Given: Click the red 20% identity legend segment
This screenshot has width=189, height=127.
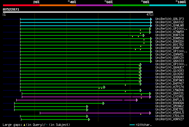Looking at the screenshot, I should 21,5.
